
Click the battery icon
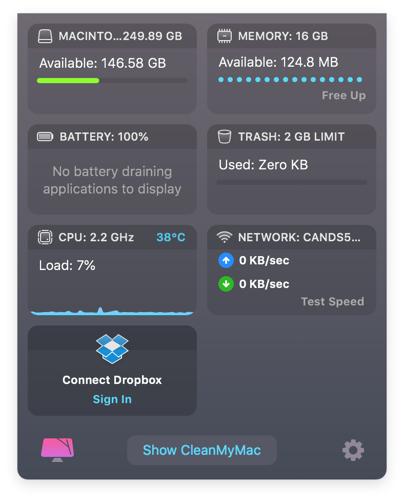[45, 137]
